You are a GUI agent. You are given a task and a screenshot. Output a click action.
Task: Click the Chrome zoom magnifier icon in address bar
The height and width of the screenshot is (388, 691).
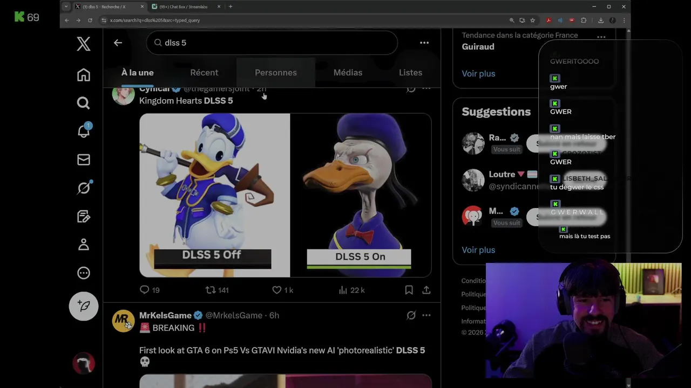click(512, 20)
